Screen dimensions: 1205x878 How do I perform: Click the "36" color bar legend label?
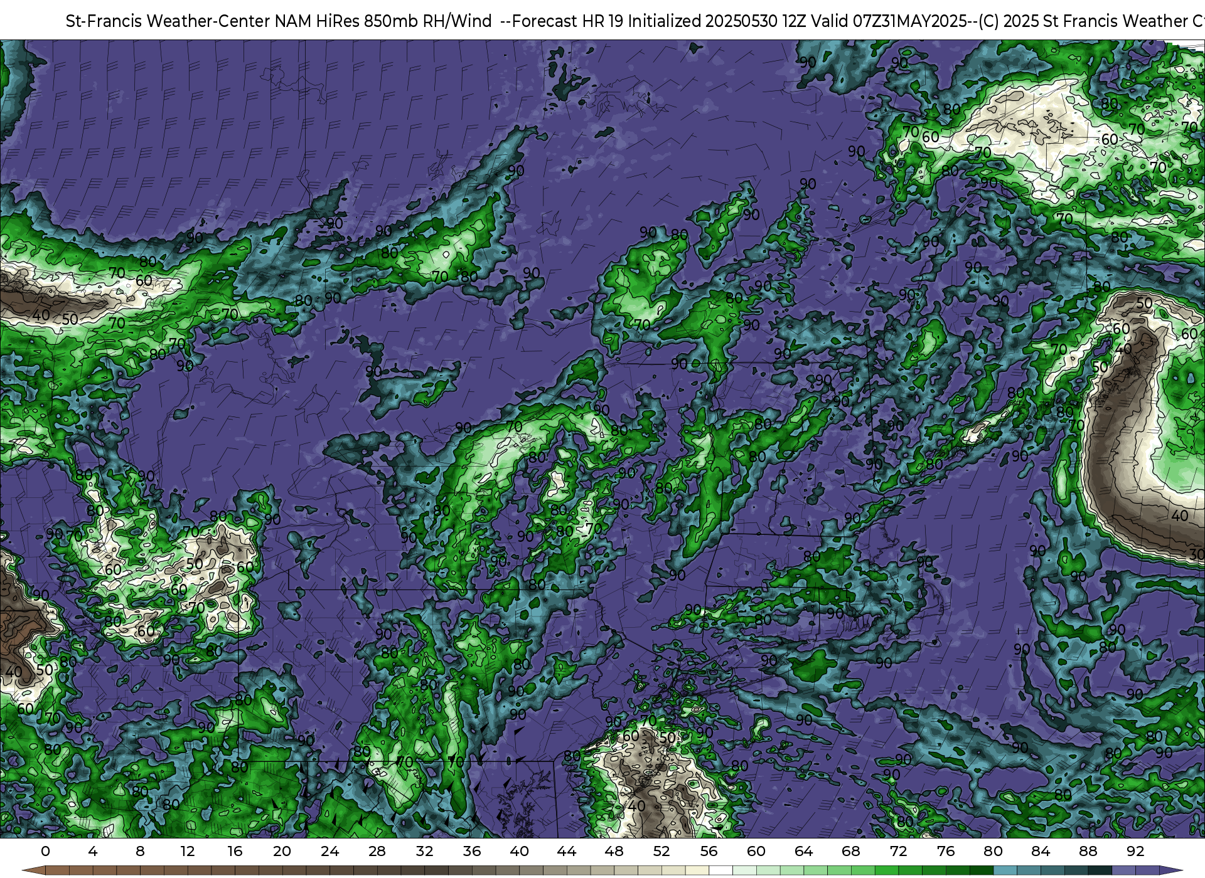point(472,851)
